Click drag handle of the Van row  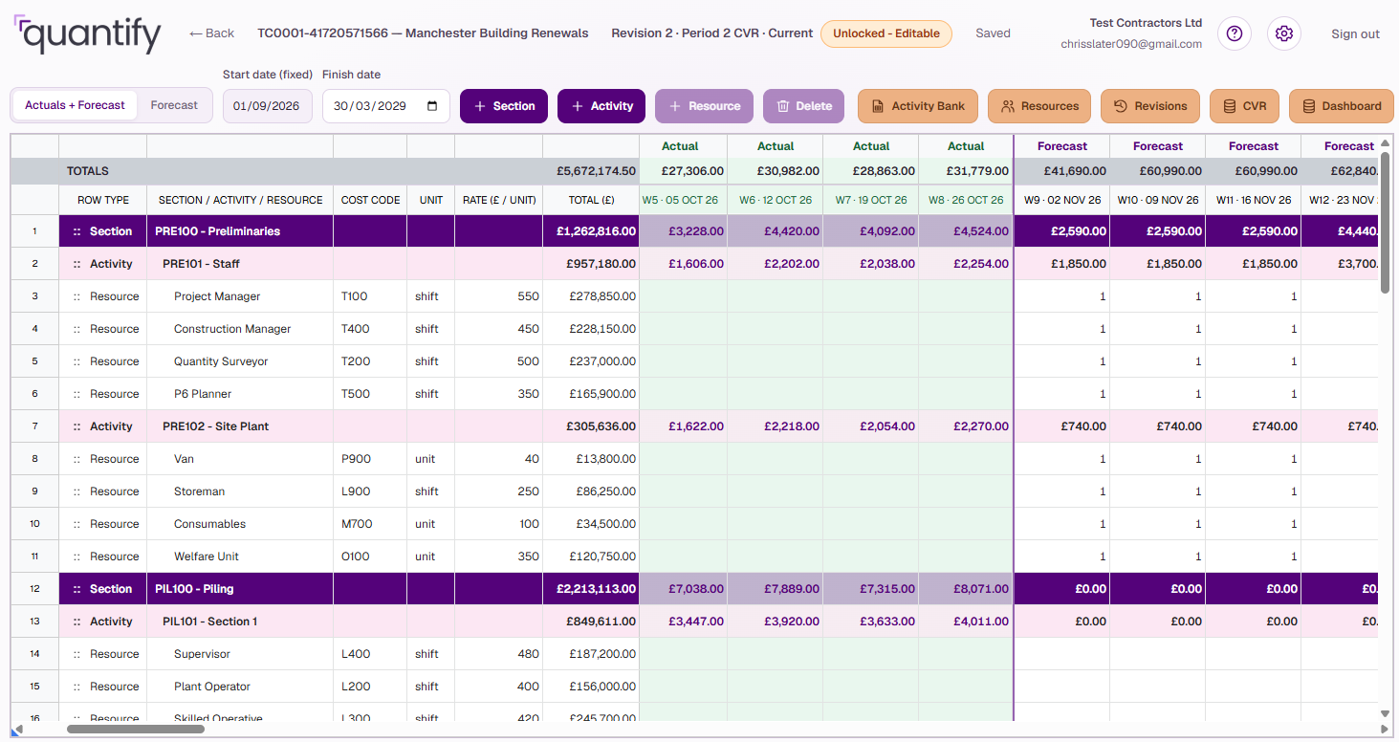coord(77,459)
